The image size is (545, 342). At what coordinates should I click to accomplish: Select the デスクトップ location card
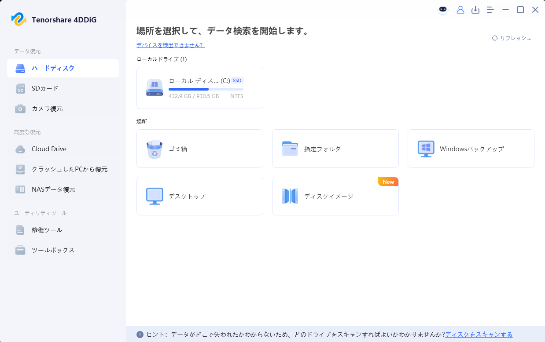pos(200,196)
